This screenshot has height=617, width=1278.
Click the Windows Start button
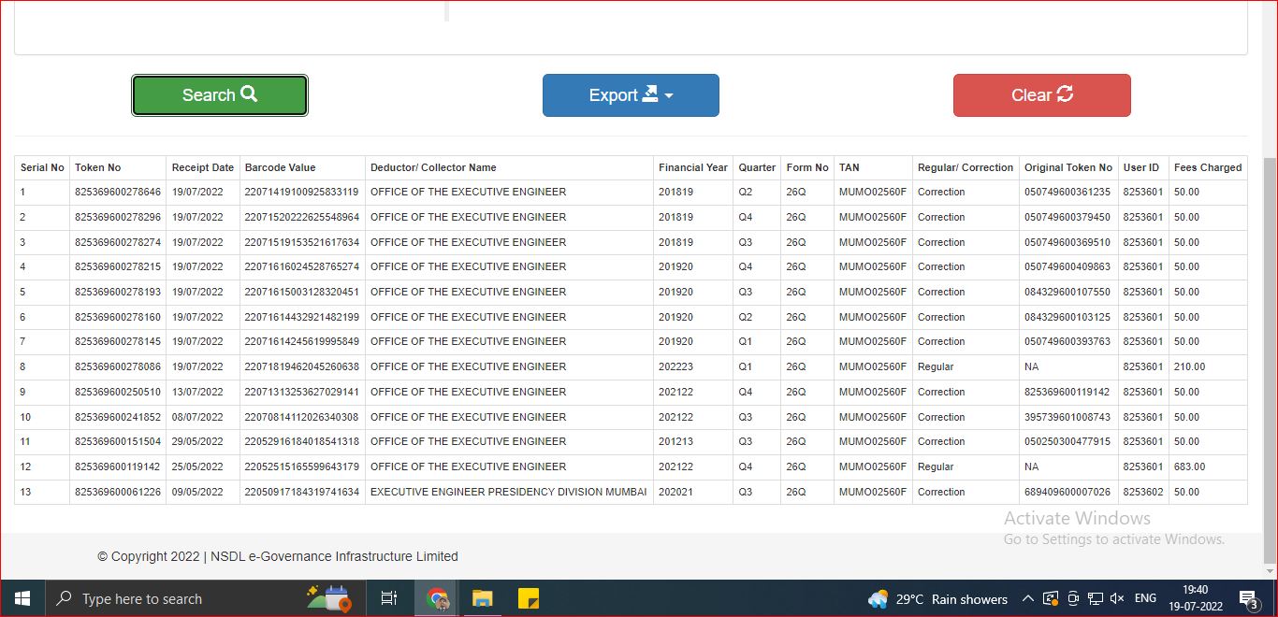tap(22, 598)
